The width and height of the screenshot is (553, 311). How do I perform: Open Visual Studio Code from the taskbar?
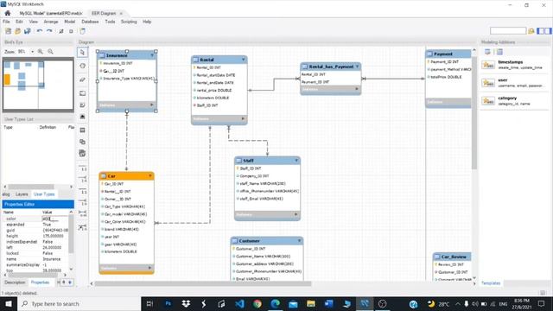coord(239,303)
